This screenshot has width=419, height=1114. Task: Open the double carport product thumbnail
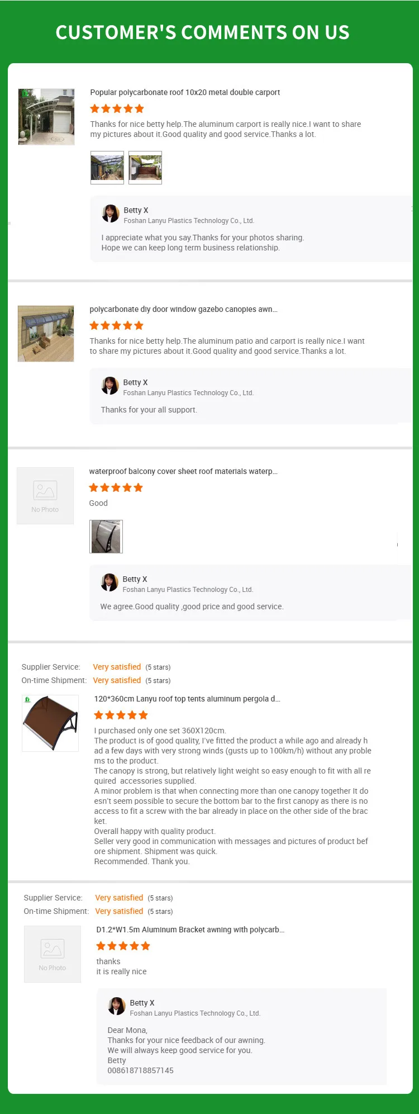pyautogui.click(x=46, y=117)
